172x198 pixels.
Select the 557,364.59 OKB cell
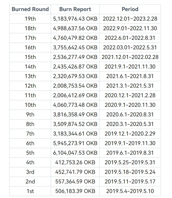point(75,182)
